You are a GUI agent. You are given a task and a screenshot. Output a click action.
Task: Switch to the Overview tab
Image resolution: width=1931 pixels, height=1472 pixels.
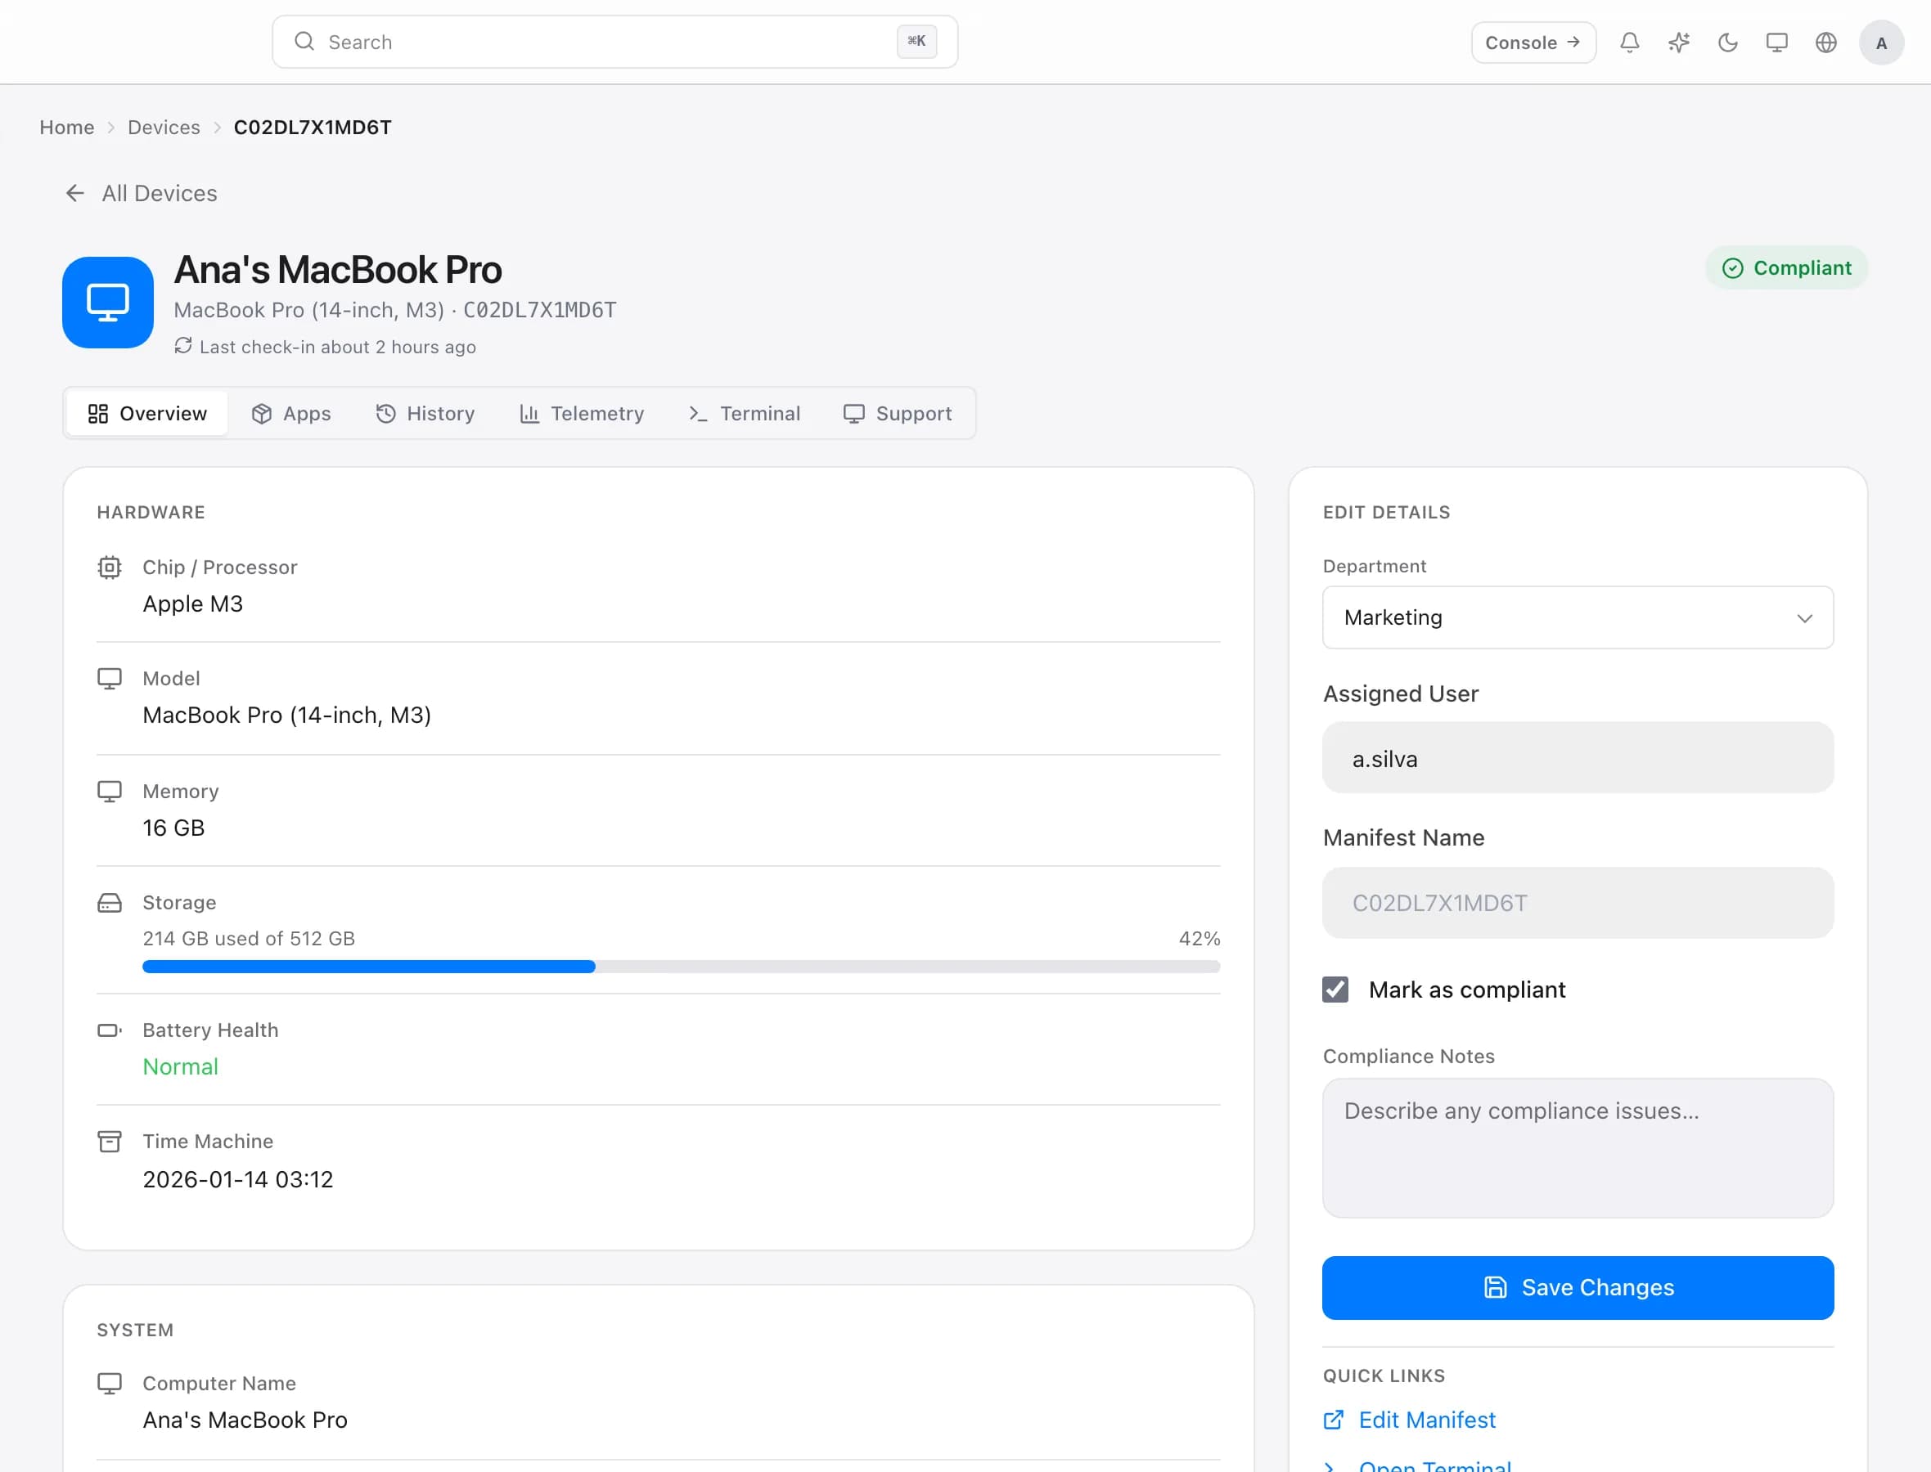coord(147,414)
